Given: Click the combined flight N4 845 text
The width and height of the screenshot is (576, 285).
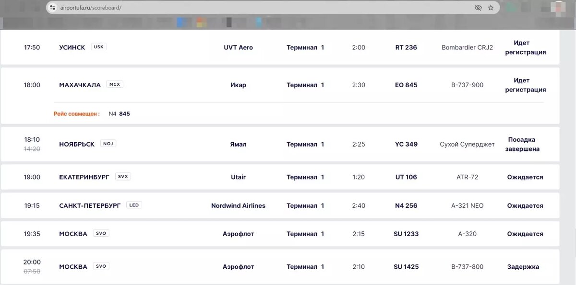Looking at the screenshot, I should click(x=119, y=114).
